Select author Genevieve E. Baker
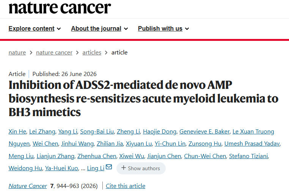Image resolution: width=289 pixels, height=191 pixels. 204,132
